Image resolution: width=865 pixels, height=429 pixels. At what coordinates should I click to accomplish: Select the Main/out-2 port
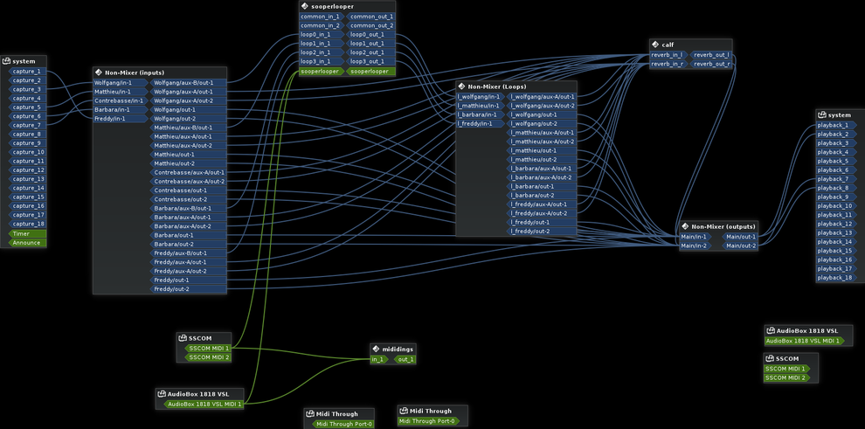coord(741,246)
